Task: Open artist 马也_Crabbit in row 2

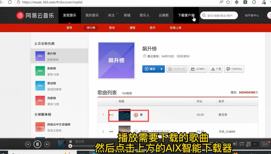Action: pyautogui.click(x=227, y=131)
